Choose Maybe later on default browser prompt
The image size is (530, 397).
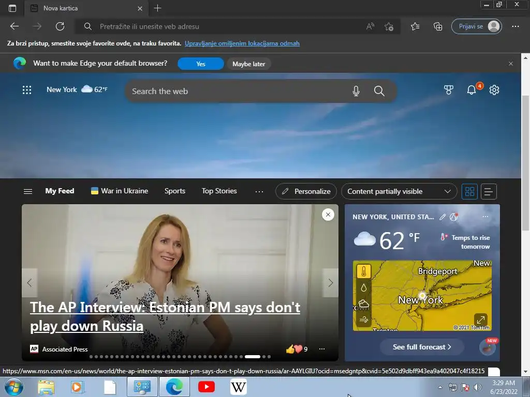click(249, 64)
